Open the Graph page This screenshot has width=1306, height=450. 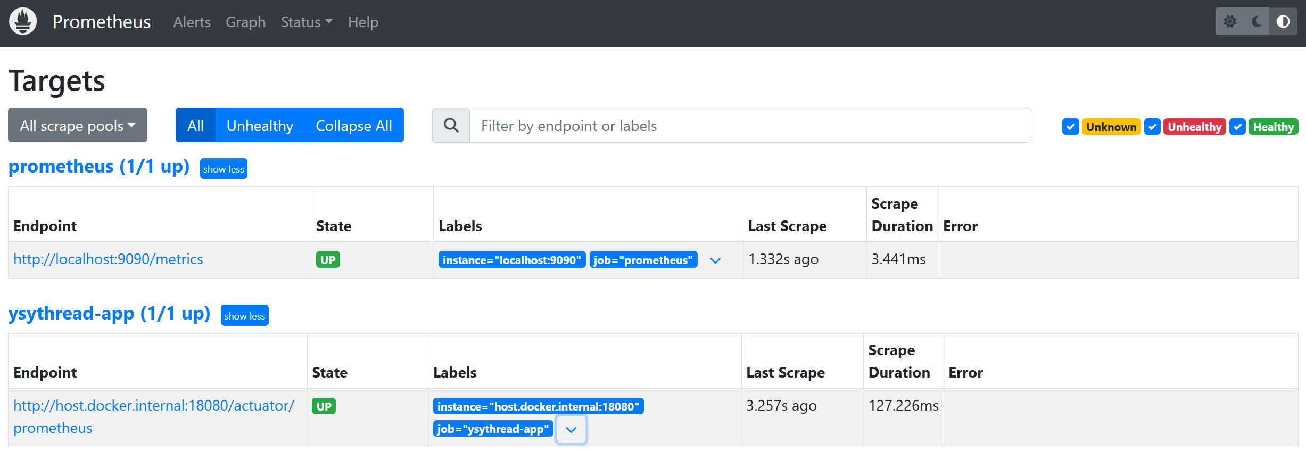[x=246, y=22]
